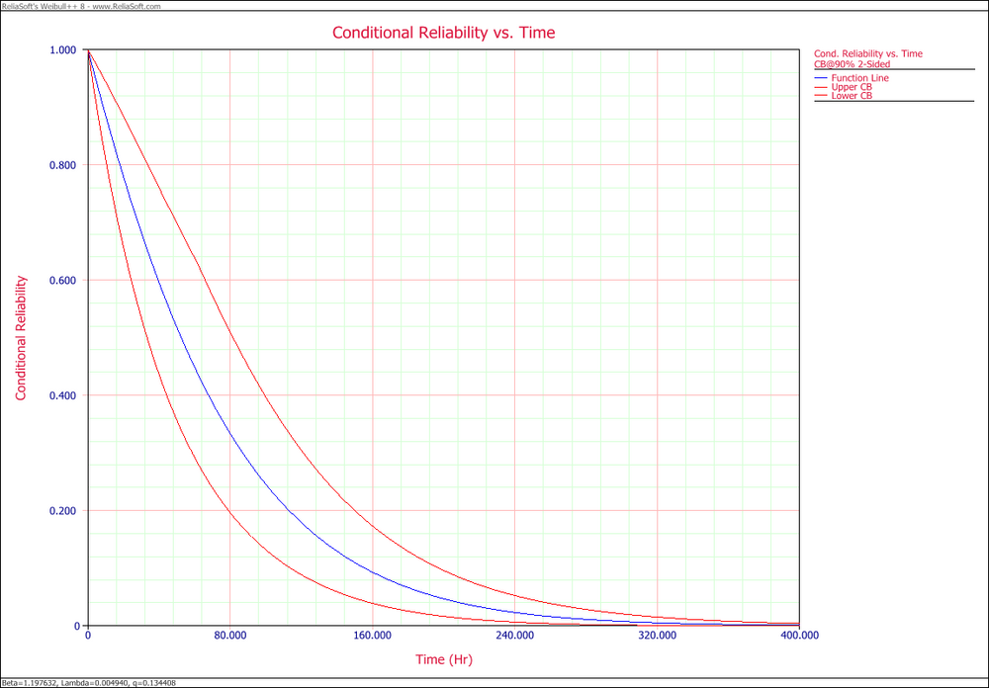Viewport: 989px width, 688px height.
Task: Click the plot title Conditional Reliability vs. Time
Action: 443,33
